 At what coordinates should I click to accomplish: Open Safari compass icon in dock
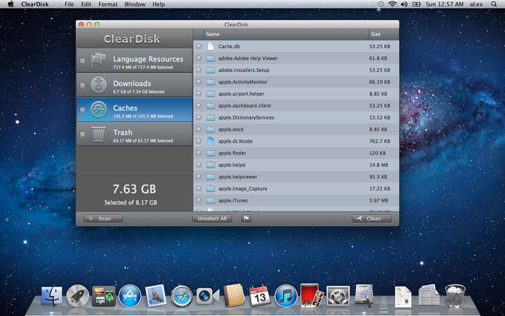pos(181,295)
